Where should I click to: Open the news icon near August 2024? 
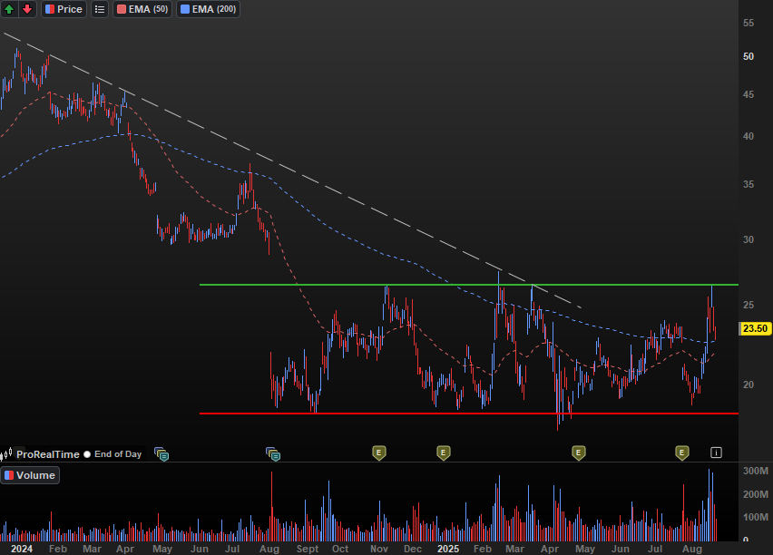coord(273,453)
